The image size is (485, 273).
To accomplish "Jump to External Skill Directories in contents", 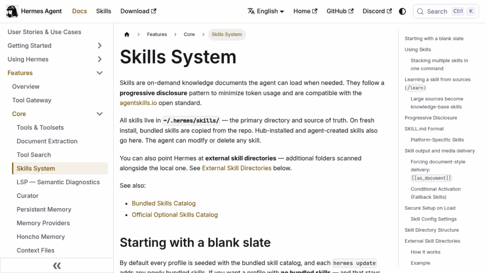I will pyautogui.click(x=432, y=241).
